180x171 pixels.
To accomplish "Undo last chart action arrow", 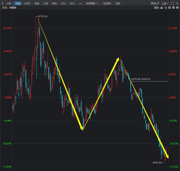I will 165,8.
